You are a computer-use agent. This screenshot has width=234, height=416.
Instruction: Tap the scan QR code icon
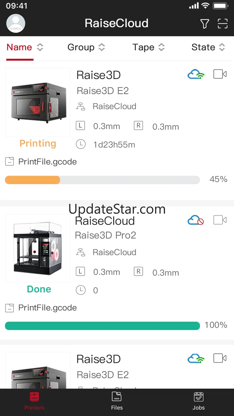[223, 24]
